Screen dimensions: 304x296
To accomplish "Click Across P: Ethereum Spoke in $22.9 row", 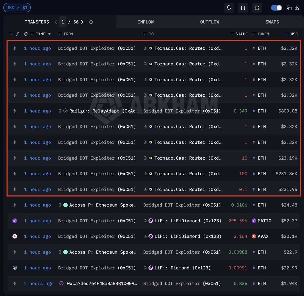I will point(103,252).
